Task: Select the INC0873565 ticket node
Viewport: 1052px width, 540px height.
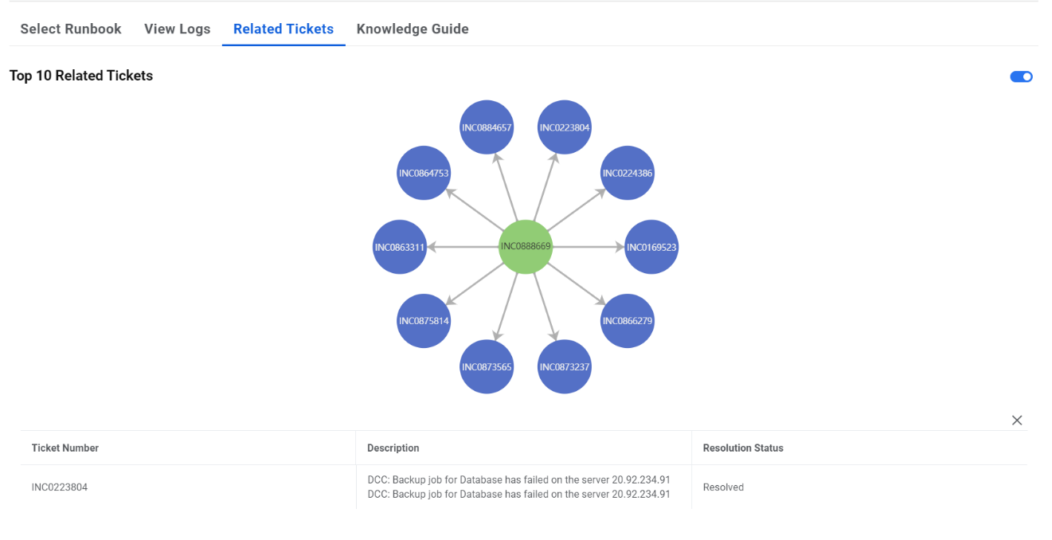Action: 487,366
